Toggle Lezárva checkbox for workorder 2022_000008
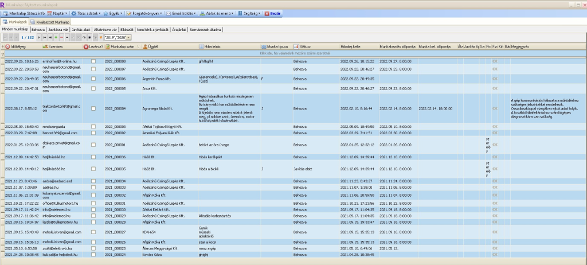Viewport: 587px width, 265px height. click(x=93, y=60)
